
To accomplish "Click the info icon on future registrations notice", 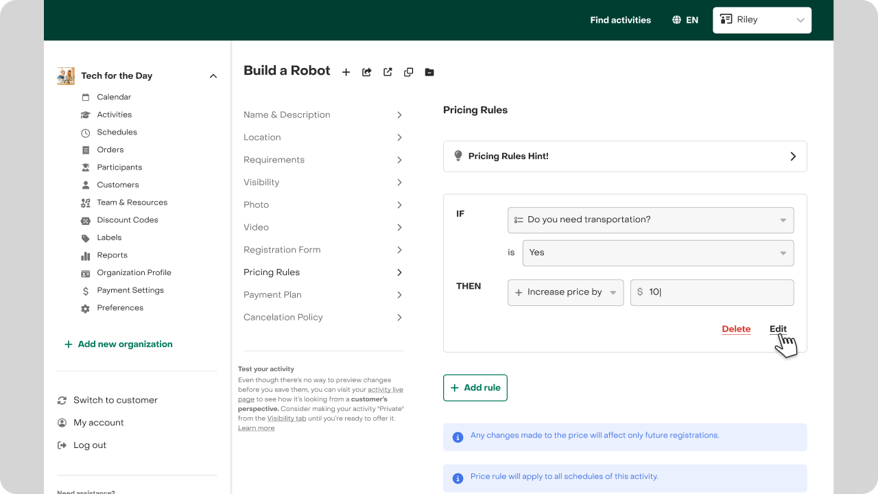I will tap(458, 437).
